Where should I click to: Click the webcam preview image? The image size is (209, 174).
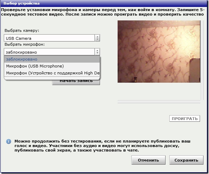pyautogui.click(x=159, y=52)
